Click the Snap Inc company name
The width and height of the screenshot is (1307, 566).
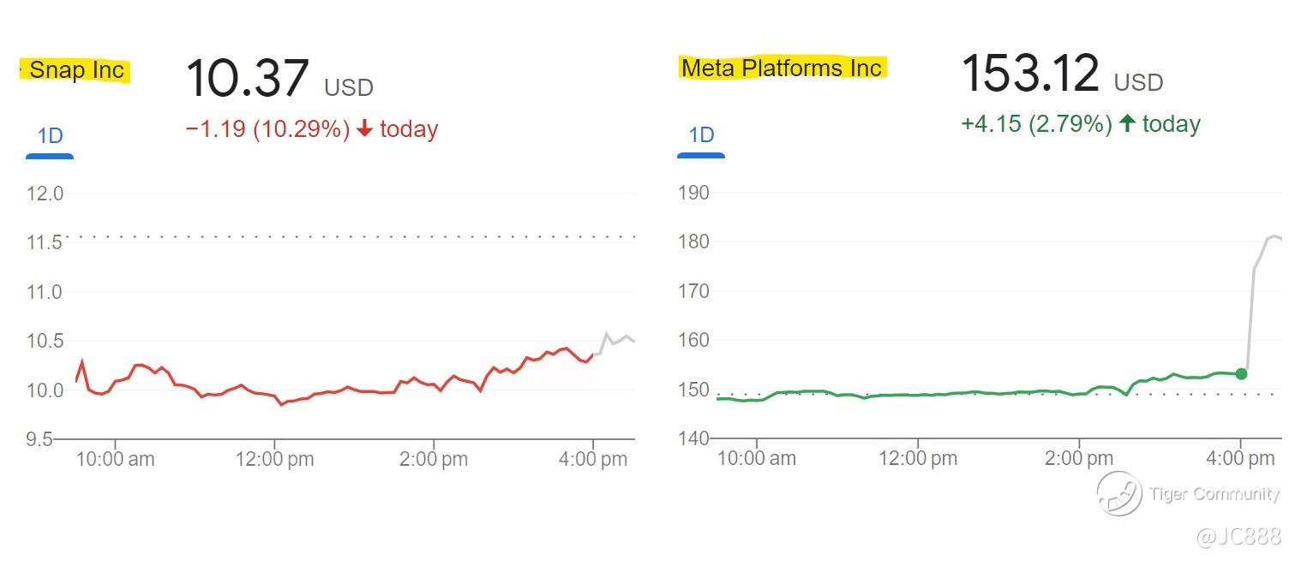click(76, 70)
